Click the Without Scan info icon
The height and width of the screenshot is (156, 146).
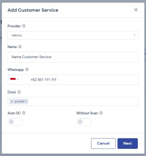click(101, 113)
